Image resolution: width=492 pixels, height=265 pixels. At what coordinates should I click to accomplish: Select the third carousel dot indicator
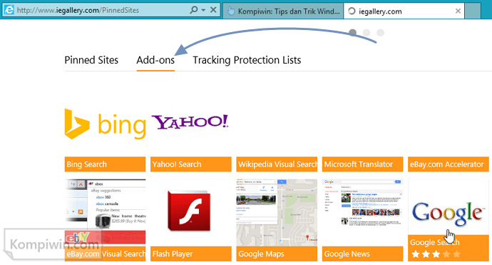[x=380, y=32]
